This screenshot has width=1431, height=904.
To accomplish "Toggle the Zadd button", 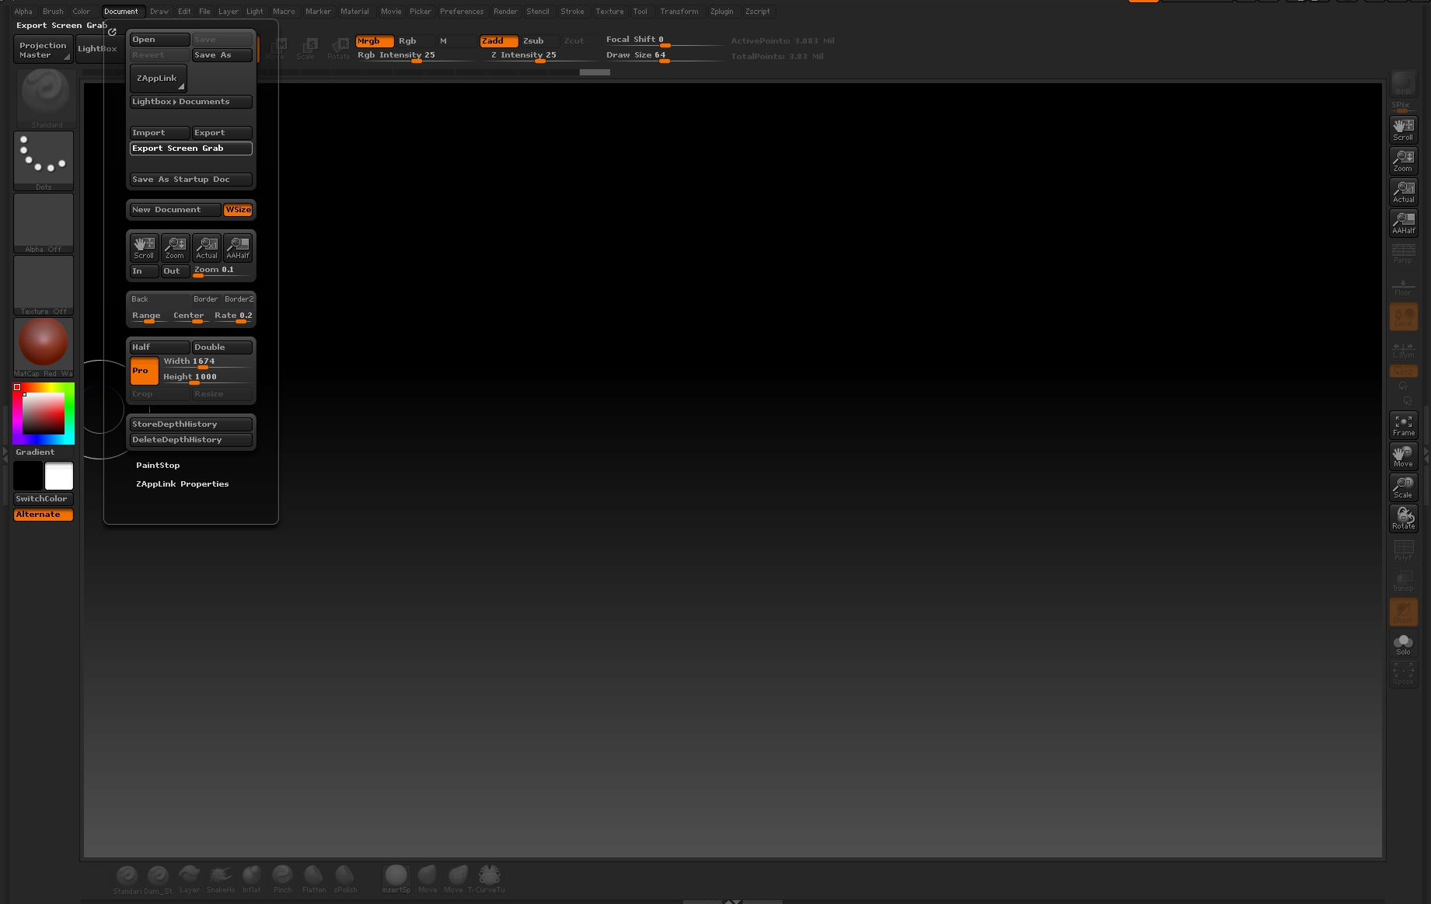I will (x=499, y=41).
